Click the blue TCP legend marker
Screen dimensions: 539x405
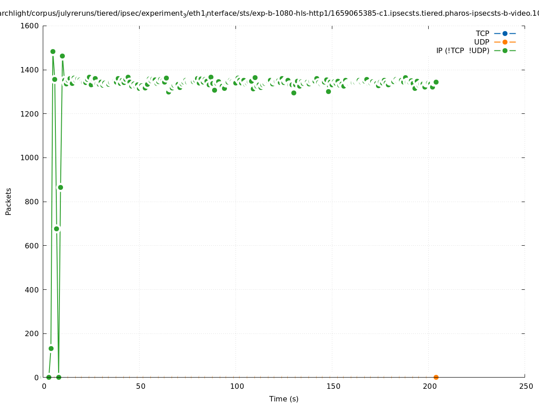tap(505, 33)
